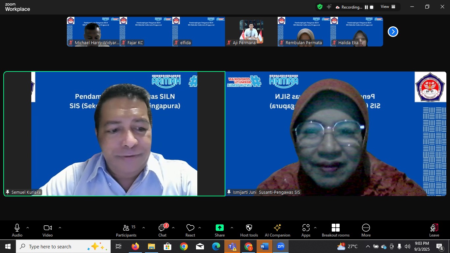Open Breakout rooms
The height and width of the screenshot is (253, 450).
(x=335, y=230)
